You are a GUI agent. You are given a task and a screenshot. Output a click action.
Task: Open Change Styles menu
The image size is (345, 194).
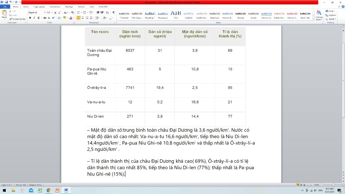coord(319,15)
